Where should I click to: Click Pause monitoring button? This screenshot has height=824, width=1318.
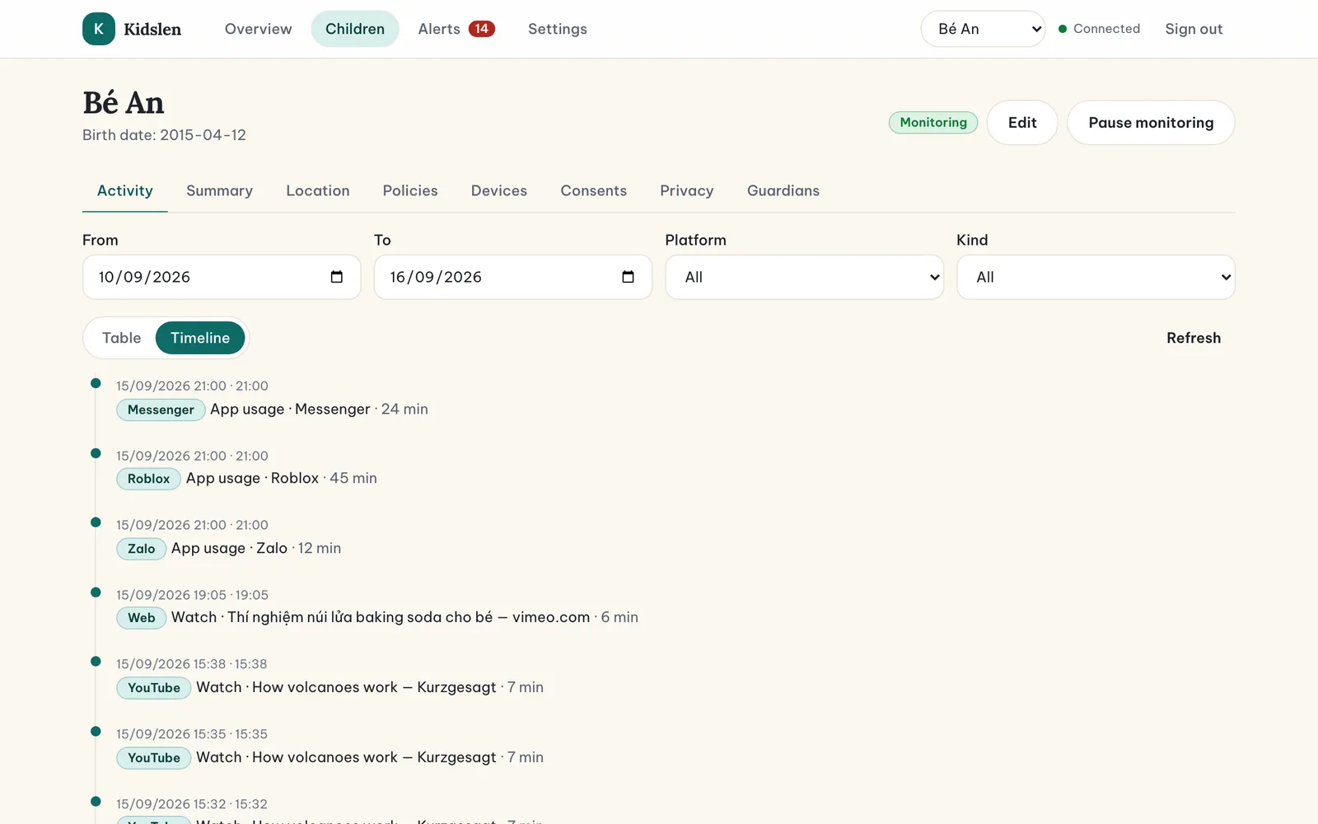tap(1151, 123)
